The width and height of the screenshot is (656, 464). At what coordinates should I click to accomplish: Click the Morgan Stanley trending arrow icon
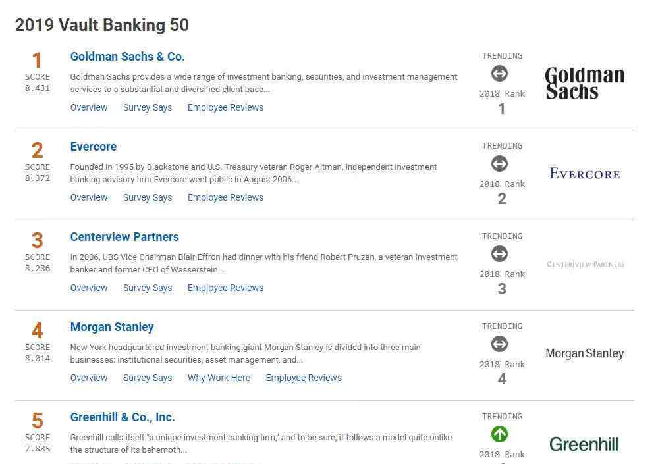(499, 344)
